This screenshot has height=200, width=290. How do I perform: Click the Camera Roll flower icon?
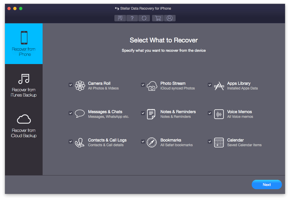80,86
